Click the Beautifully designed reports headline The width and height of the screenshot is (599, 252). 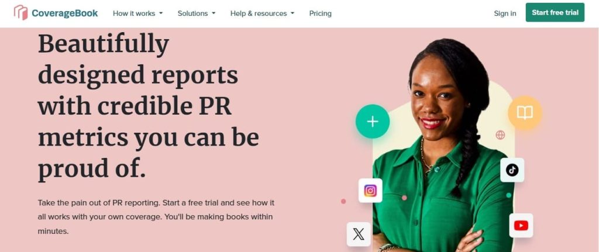(149, 107)
